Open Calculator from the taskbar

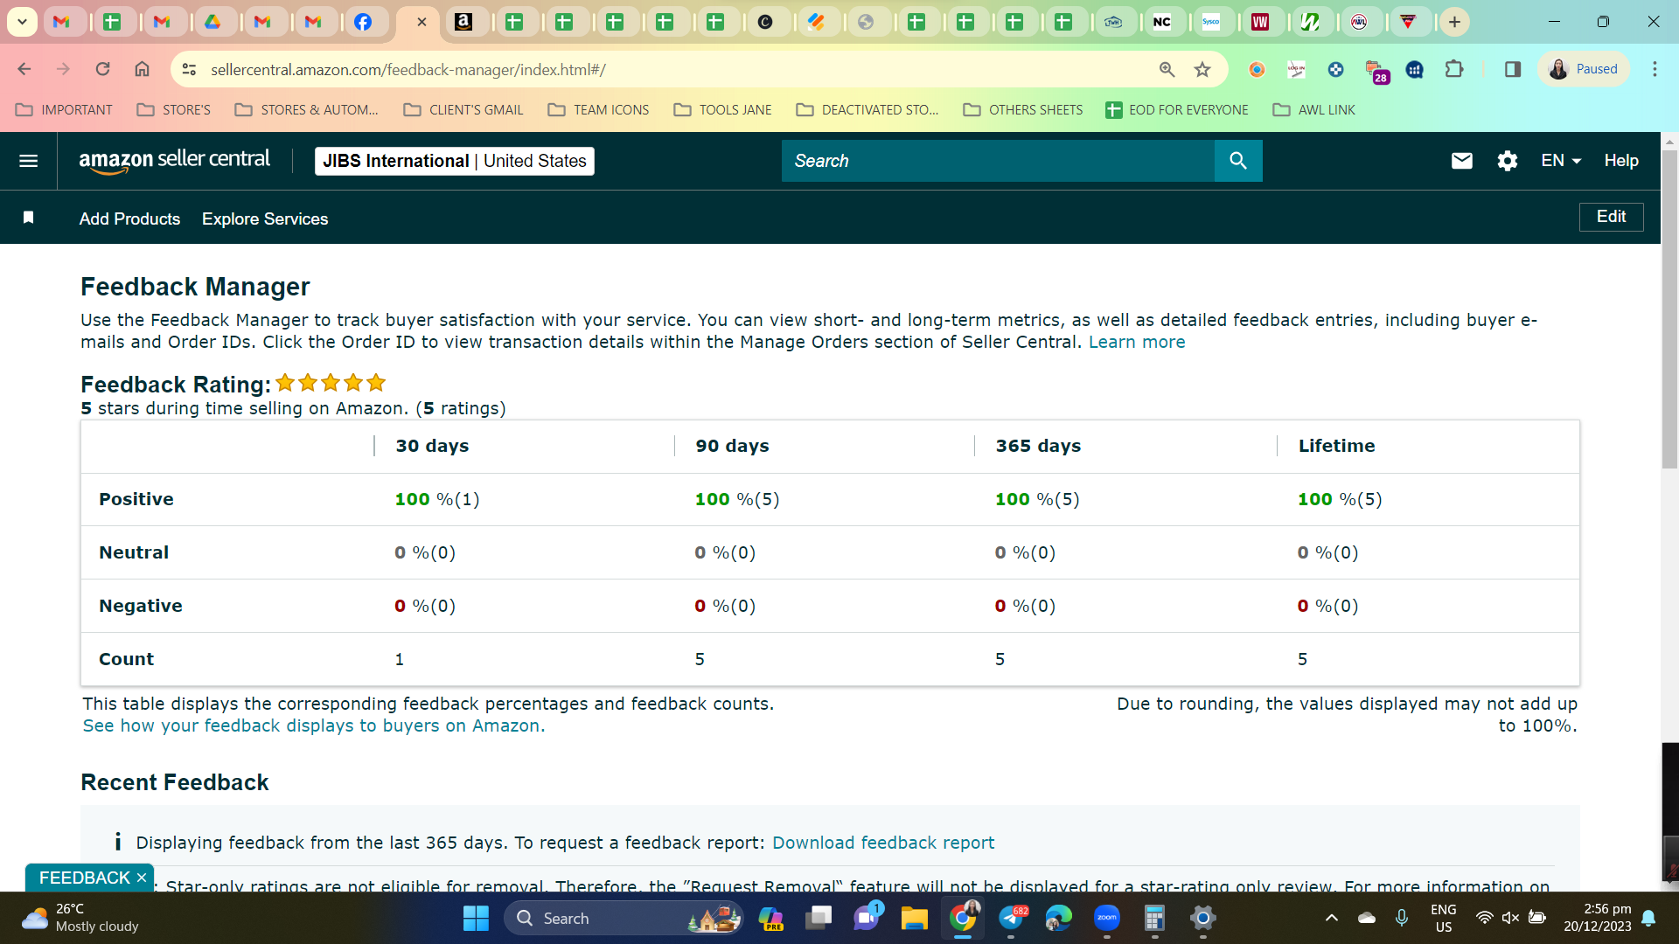(x=1154, y=918)
